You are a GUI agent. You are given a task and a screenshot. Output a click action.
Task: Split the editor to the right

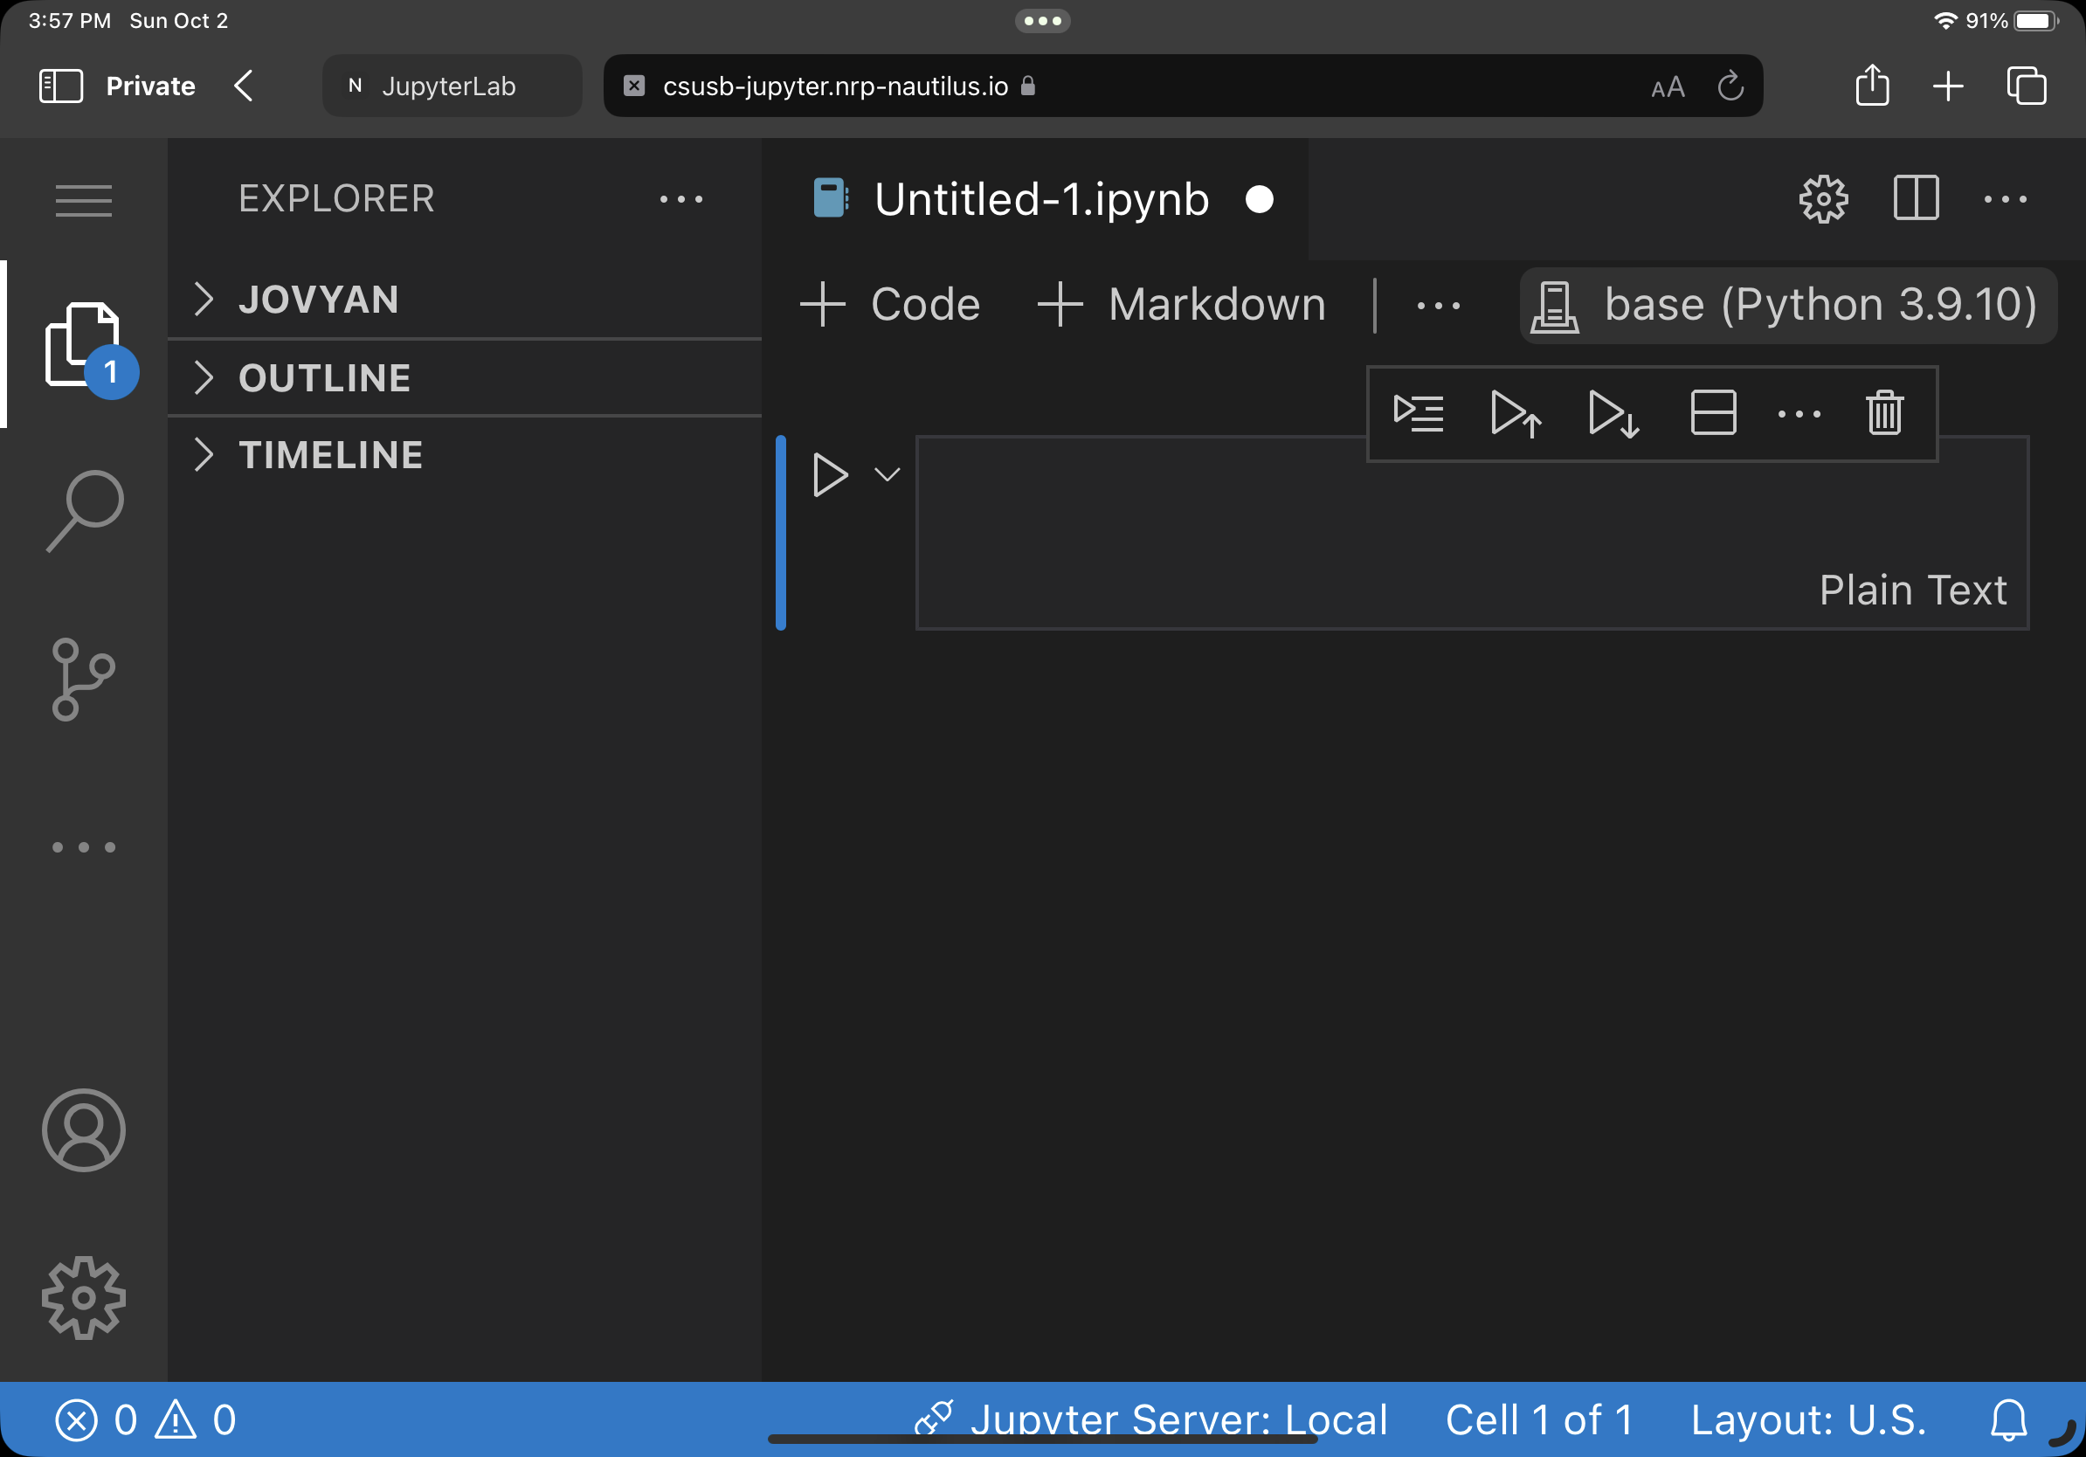(x=1917, y=198)
